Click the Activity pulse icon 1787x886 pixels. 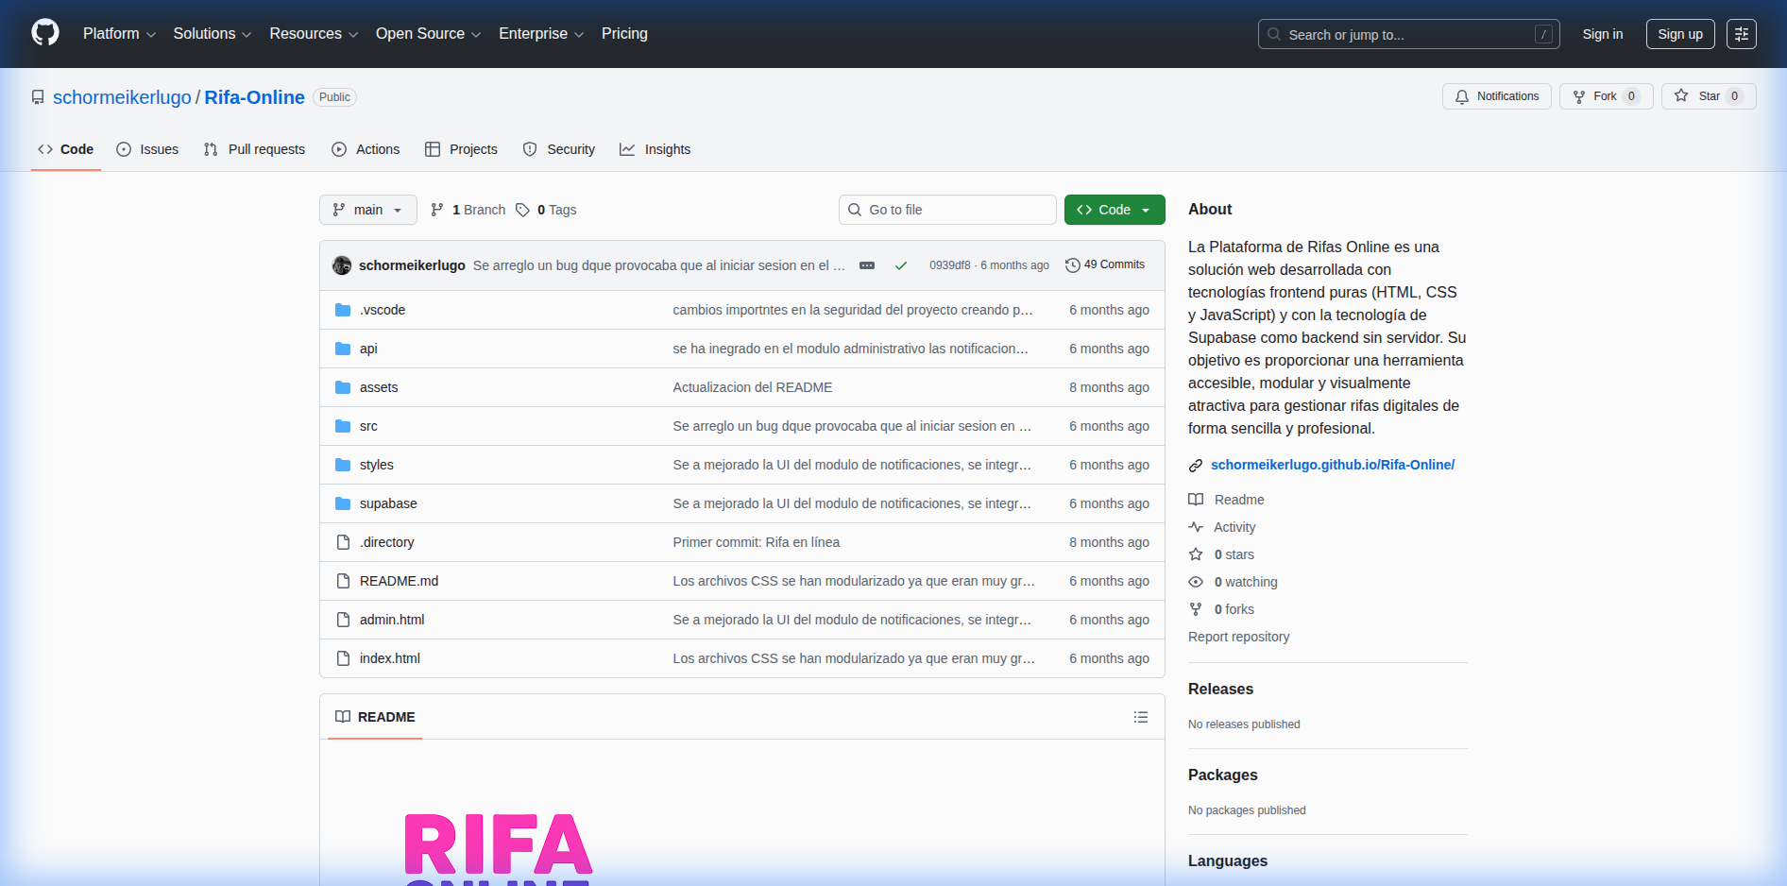(1196, 526)
